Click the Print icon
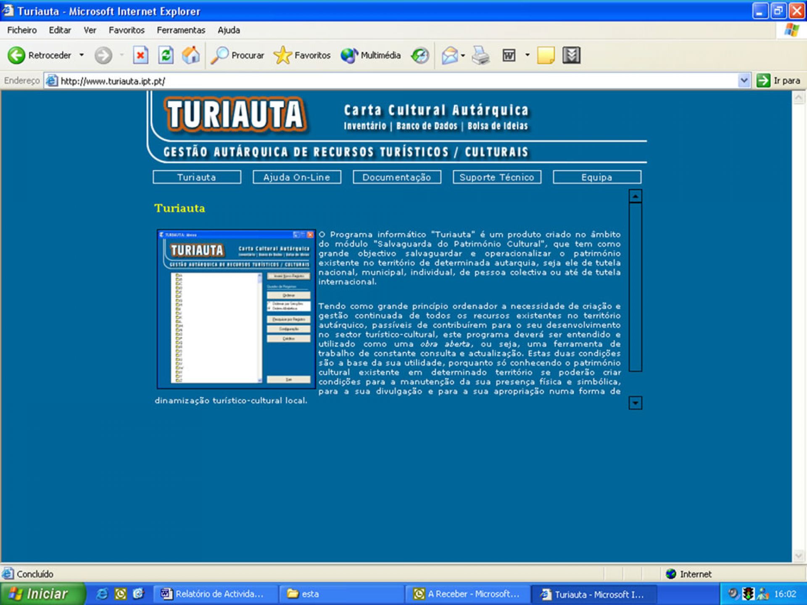 click(480, 55)
